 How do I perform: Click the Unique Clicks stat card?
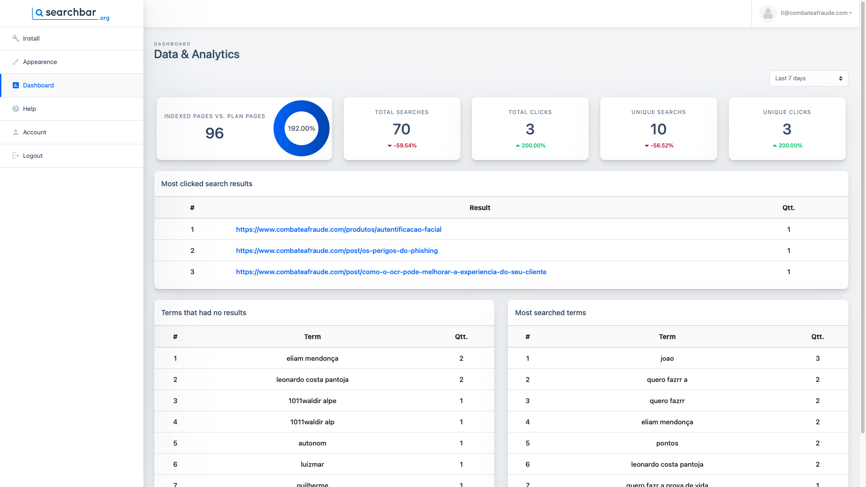coord(787,129)
